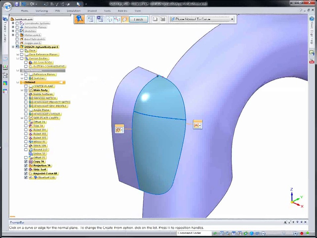Click the Zoom magnifier icon in the status bar
Screen dimensions: 317x238
coord(228,233)
